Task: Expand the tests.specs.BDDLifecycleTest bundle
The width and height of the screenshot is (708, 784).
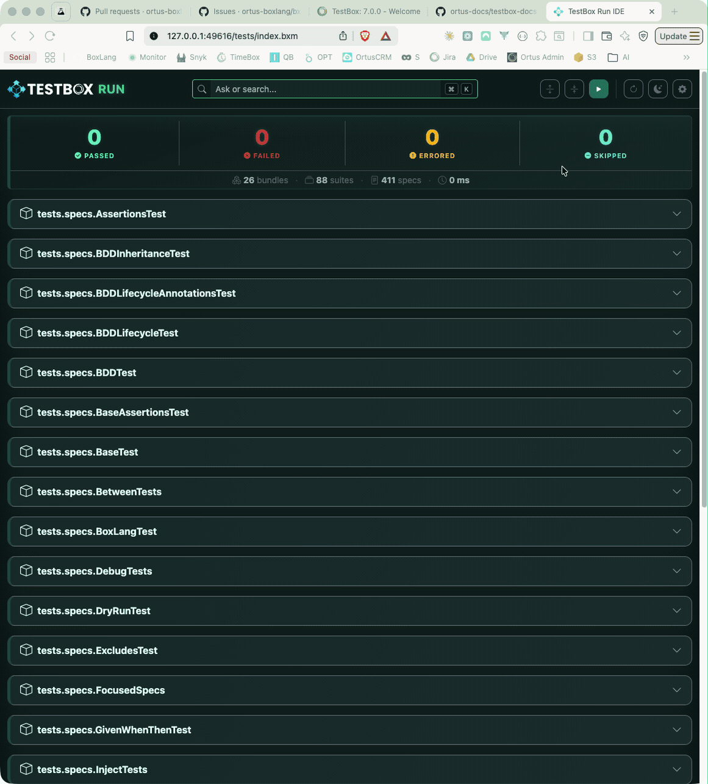Action: click(349, 333)
